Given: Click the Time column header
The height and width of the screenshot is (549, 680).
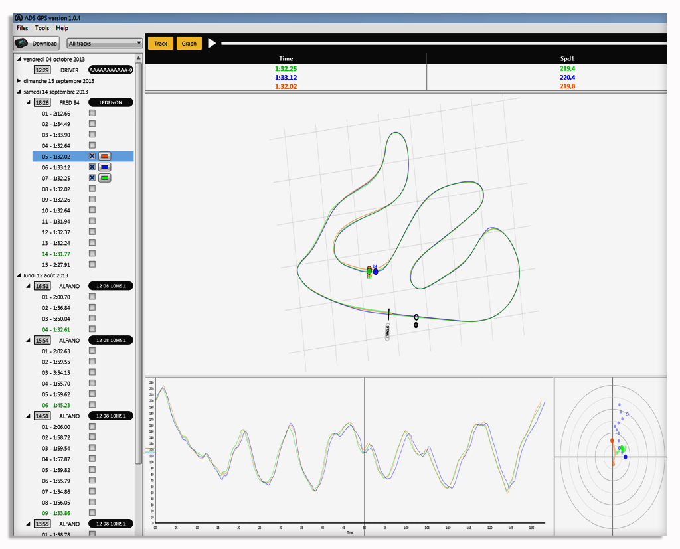Looking at the screenshot, I should tap(286, 58).
